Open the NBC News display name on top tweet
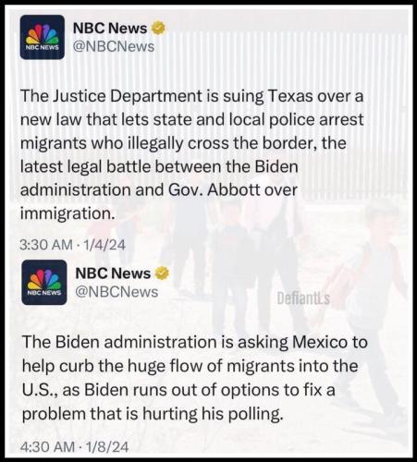 [110, 29]
